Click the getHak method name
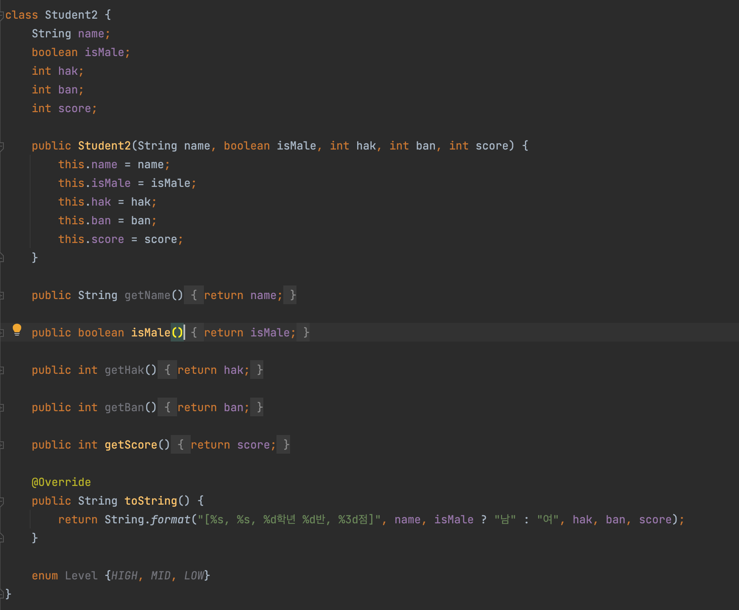739x610 pixels. point(124,370)
